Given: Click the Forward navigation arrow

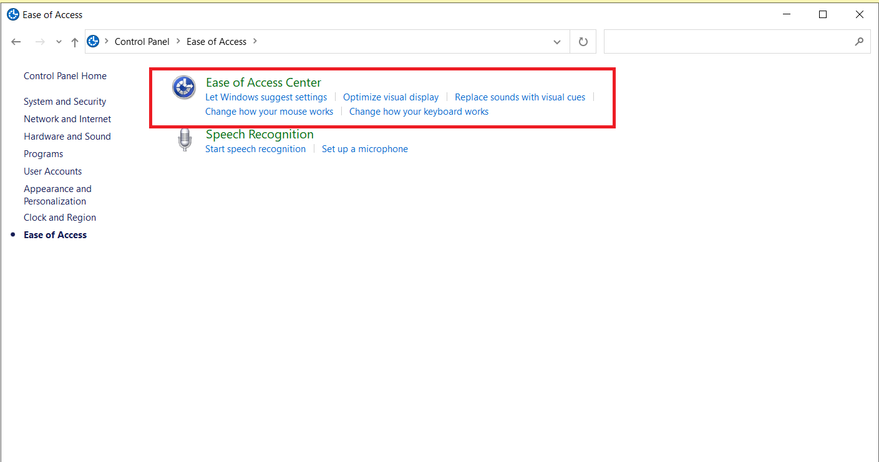Looking at the screenshot, I should pos(40,42).
